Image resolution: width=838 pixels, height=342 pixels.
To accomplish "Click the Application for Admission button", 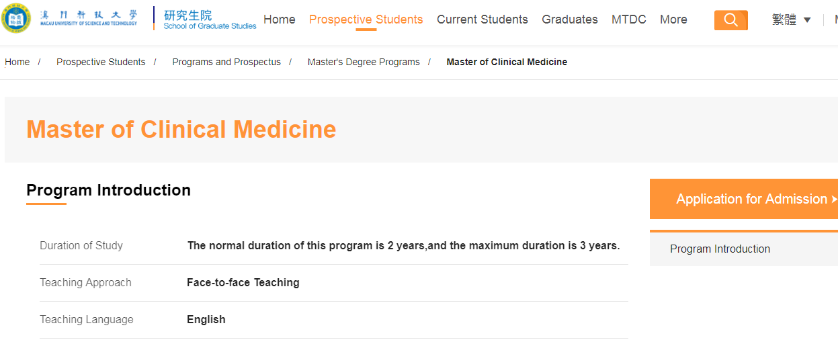I will (x=744, y=199).
